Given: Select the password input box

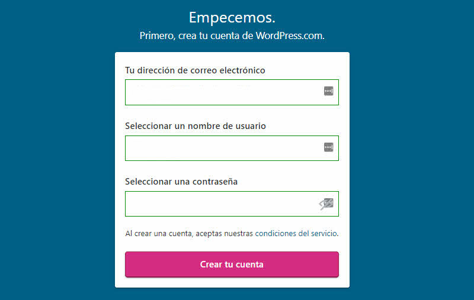Looking at the screenshot, I should (219, 204).
